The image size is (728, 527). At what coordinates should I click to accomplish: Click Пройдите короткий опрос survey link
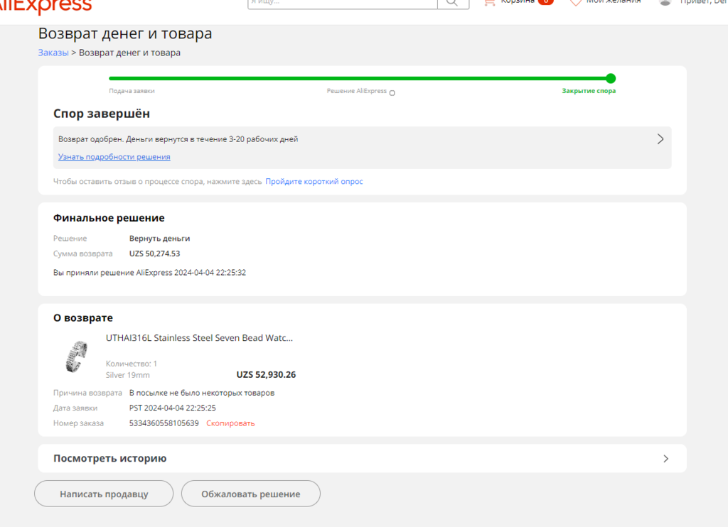coord(314,182)
